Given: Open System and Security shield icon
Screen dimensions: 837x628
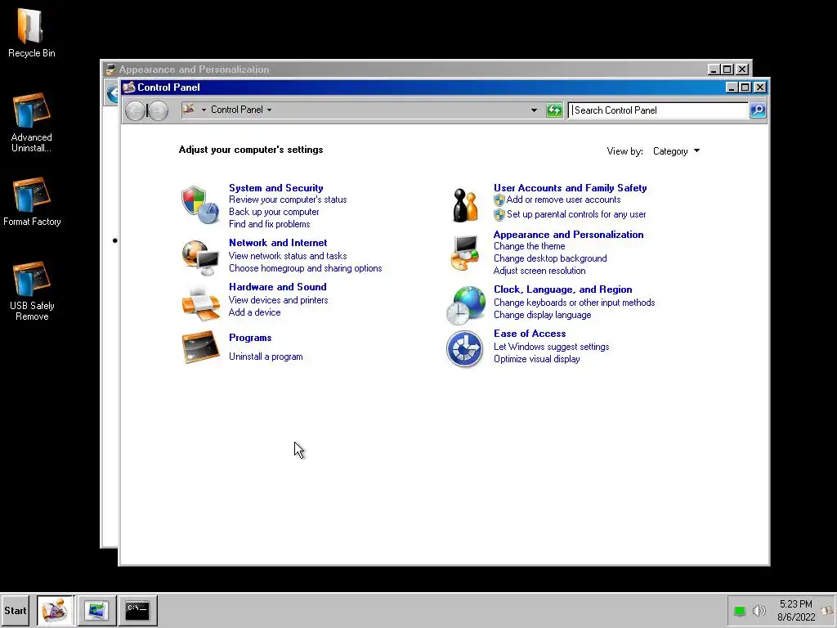Looking at the screenshot, I should point(199,205).
